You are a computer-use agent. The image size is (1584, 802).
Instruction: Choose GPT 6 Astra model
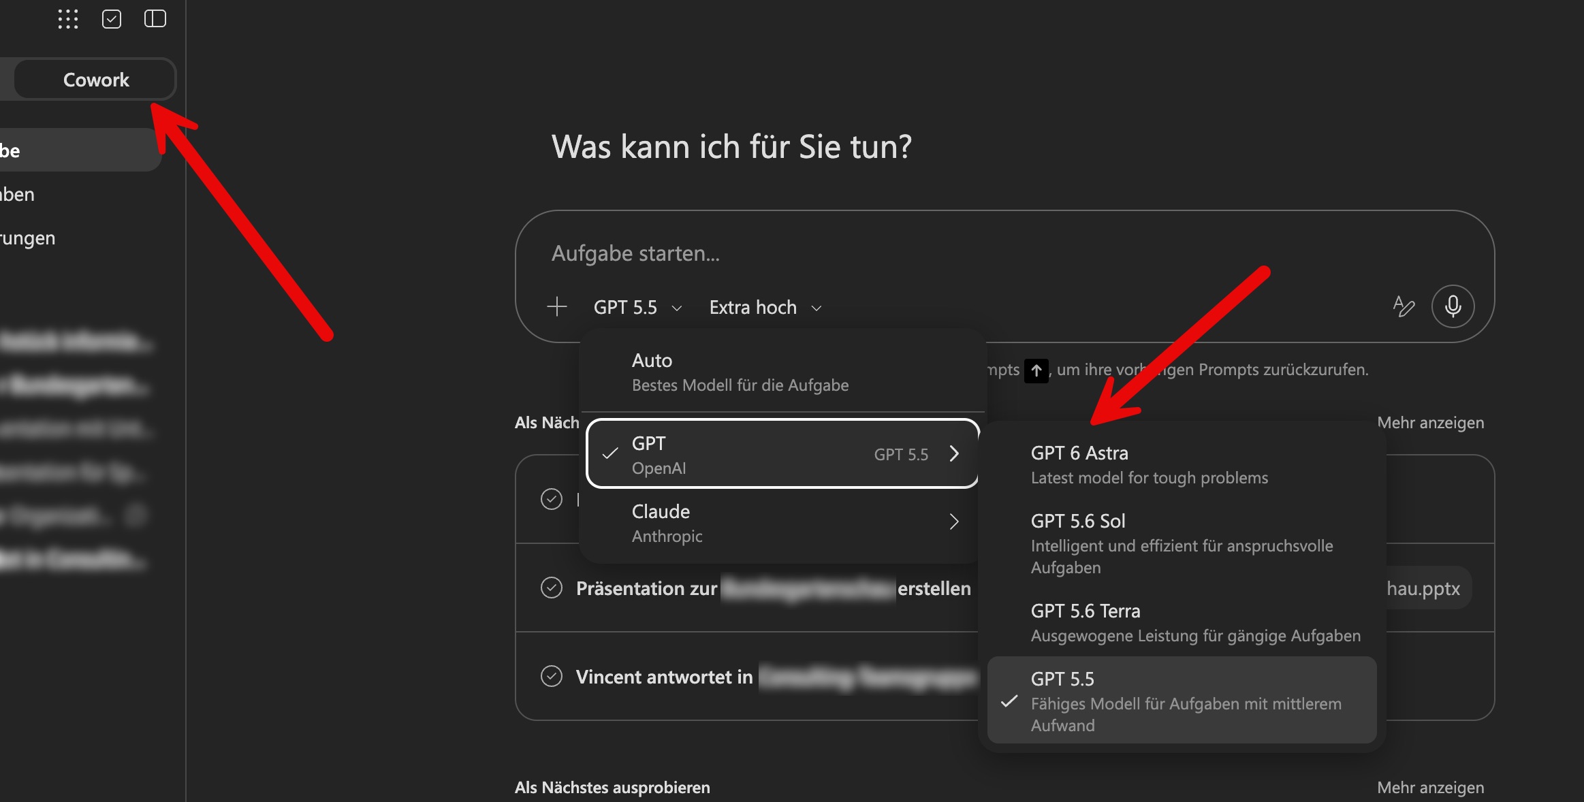tap(1182, 465)
